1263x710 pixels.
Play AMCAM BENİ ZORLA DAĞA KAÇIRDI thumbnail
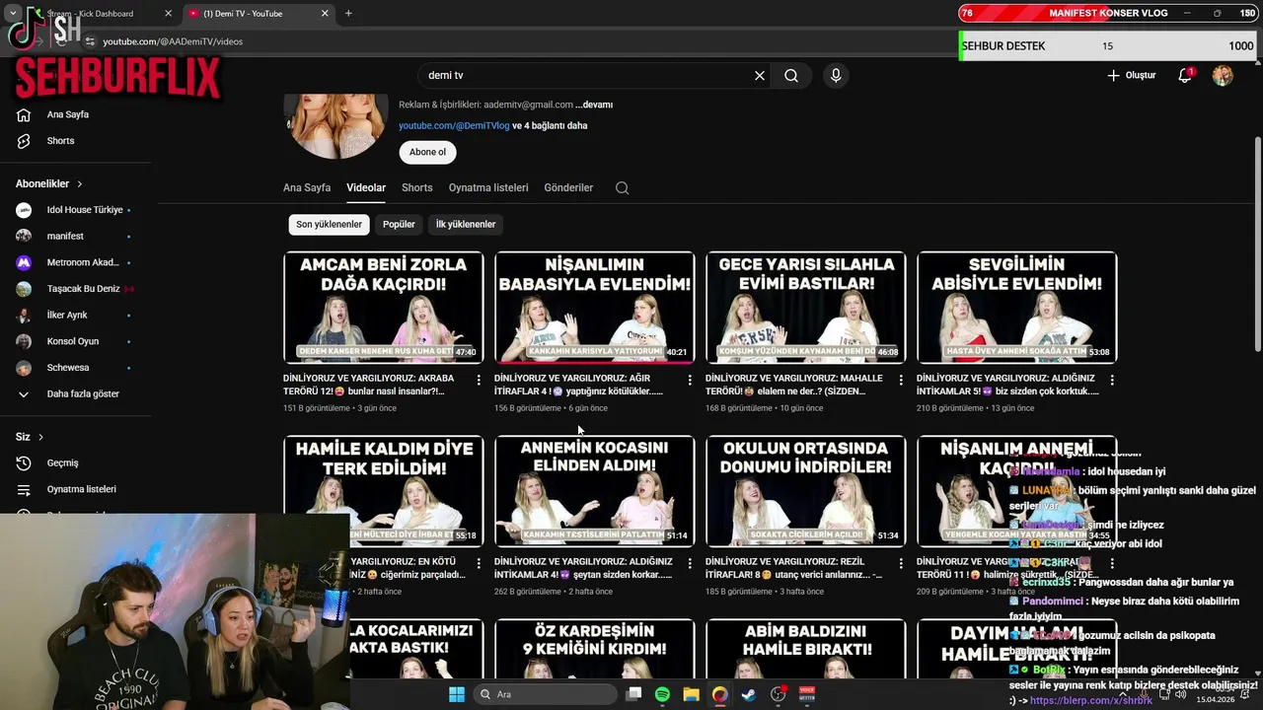tap(383, 308)
